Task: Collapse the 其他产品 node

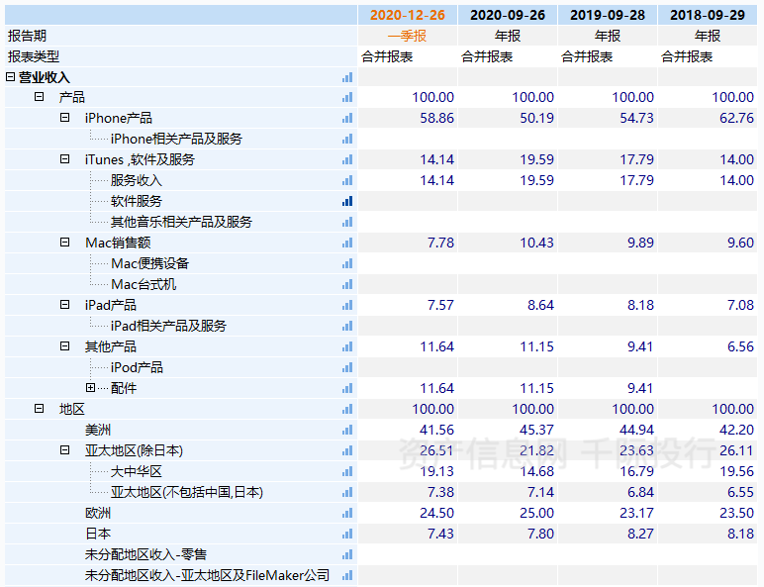Action: pos(64,345)
